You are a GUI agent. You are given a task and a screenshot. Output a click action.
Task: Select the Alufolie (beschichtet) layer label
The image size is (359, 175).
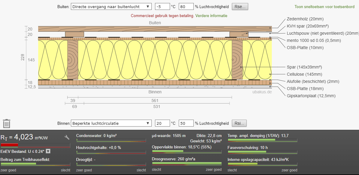[x=313, y=81]
